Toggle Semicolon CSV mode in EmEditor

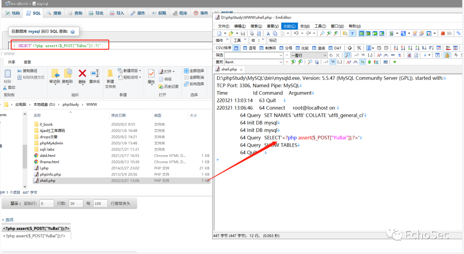(x=286, y=48)
